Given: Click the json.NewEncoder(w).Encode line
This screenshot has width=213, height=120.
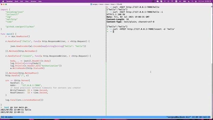Looking at the screenshot, I should 48,46.
